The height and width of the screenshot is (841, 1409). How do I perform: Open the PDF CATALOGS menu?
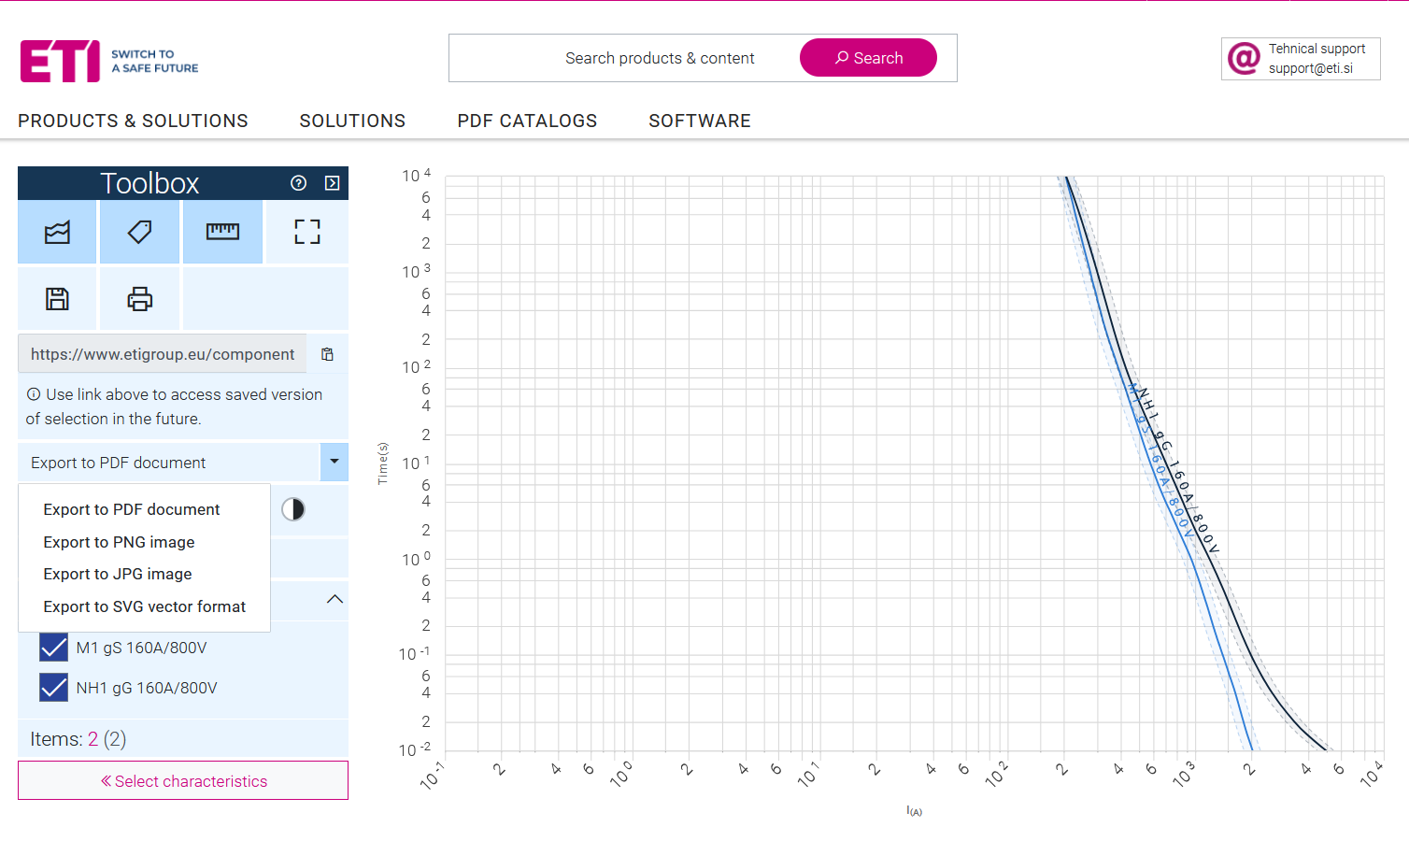coord(527,121)
